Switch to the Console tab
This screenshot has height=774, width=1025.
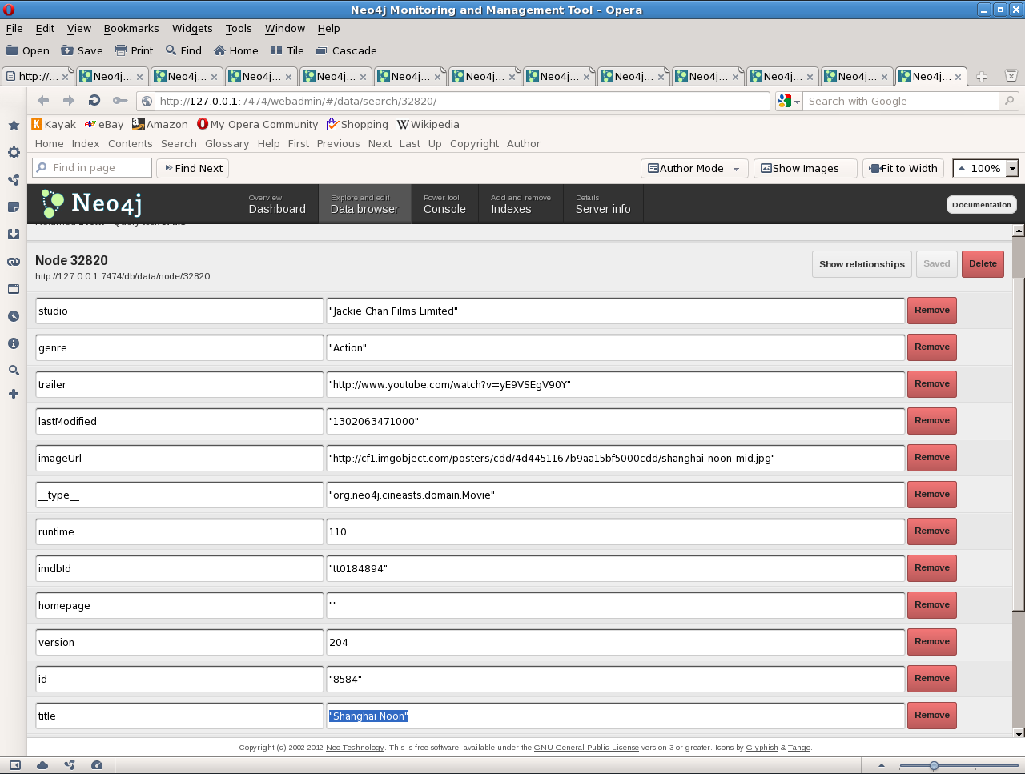[444, 204]
